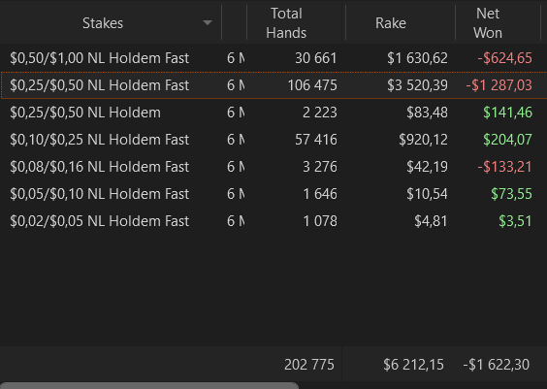Click the Stakes column sort arrow
This screenshot has width=547, height=389.
(208, 23)
